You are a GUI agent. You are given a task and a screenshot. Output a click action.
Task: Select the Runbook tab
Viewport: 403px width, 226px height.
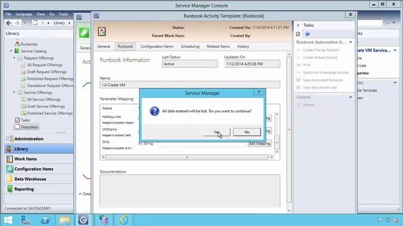tap(125, 46)
